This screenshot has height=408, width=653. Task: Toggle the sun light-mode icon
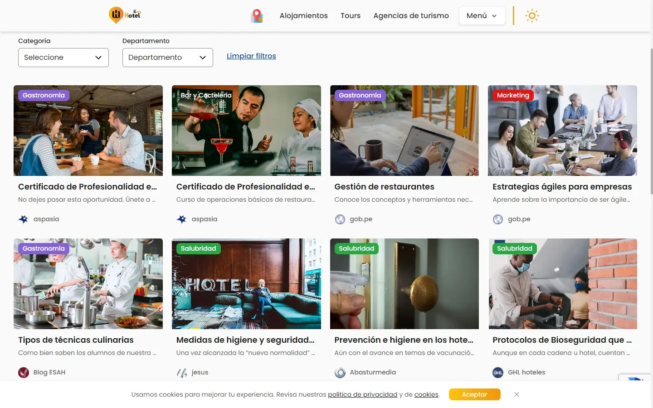pyautogui.click(x=532, y=16)
